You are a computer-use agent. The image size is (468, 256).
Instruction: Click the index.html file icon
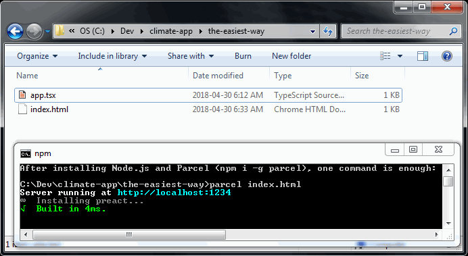point(22,109)
